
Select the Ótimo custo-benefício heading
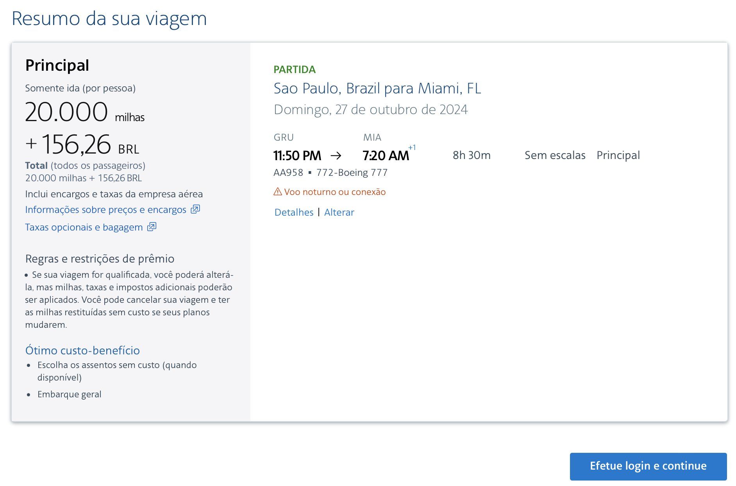pos(82,350)
